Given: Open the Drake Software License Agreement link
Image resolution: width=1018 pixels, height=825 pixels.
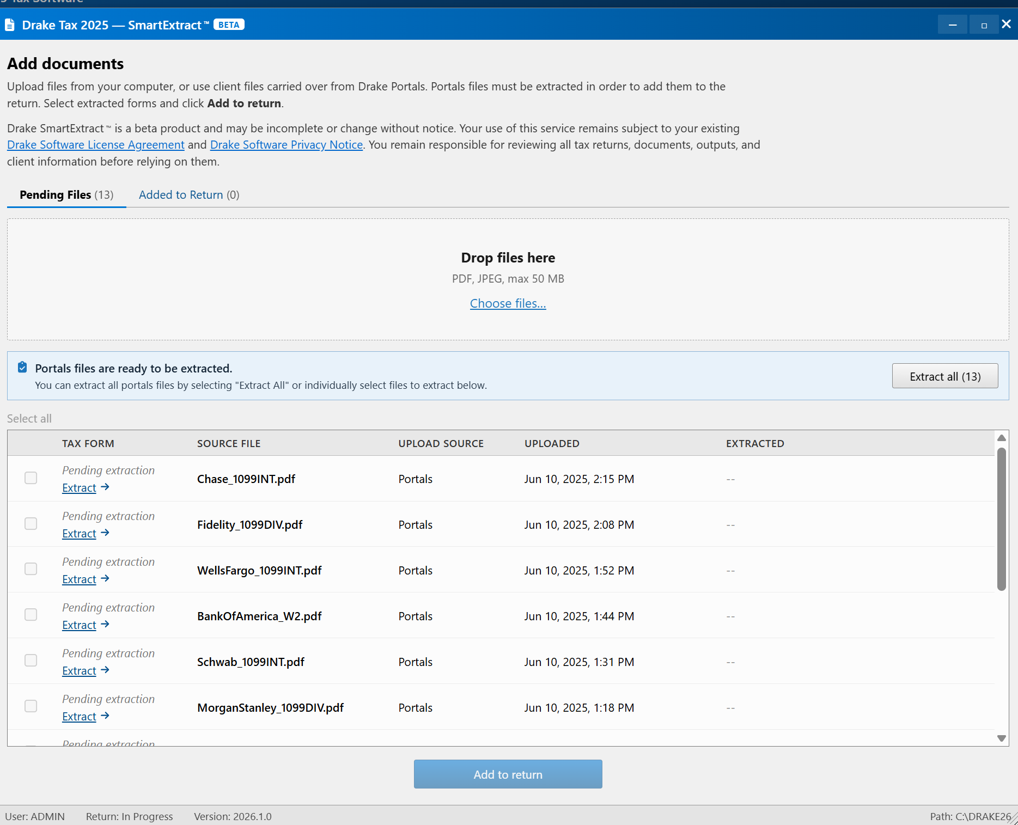Looking at the screenshot, I should [x=96, y=145].
